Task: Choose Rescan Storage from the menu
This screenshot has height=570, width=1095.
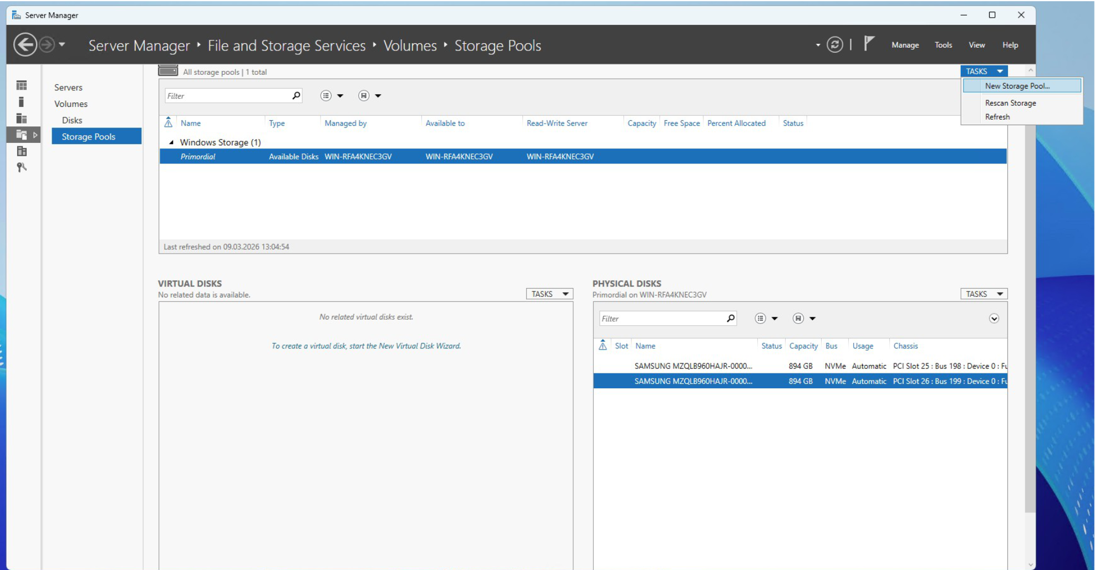Action: click(1010, 103)
